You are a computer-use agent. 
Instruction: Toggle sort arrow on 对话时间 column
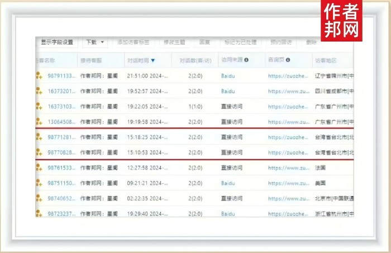[x=153, y=60]
